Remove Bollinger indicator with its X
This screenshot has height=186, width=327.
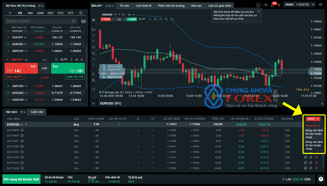tap(103, 92)
